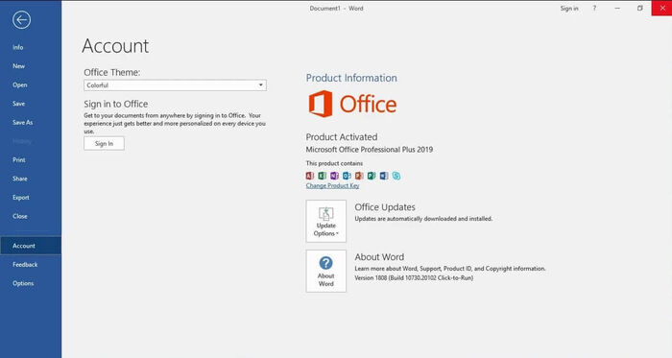Click the Sign In button under Sign in to Office

[x=104, y=143]
